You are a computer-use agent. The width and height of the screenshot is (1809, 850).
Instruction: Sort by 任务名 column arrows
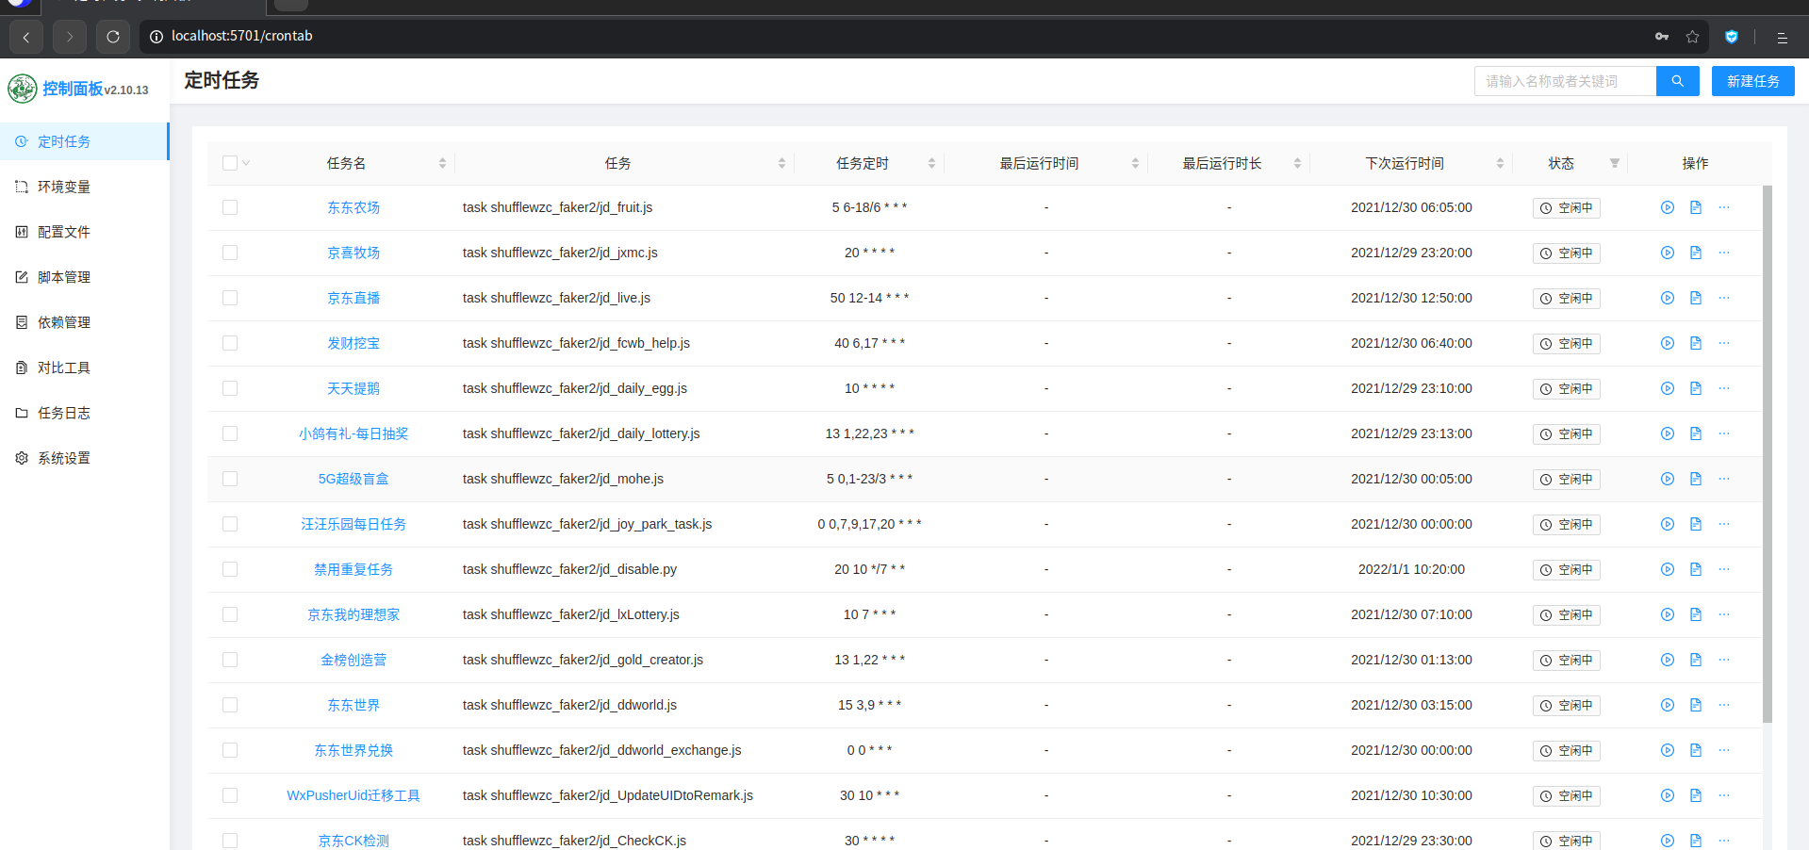pos(442,163)
